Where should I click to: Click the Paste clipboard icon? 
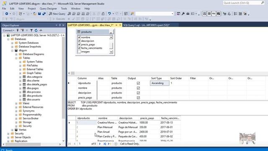click(103, 14)
